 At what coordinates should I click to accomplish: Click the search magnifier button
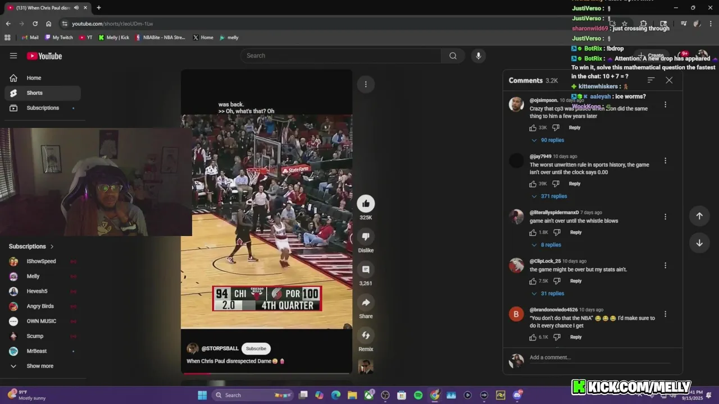pyautogui.click(x=453, y=56)
